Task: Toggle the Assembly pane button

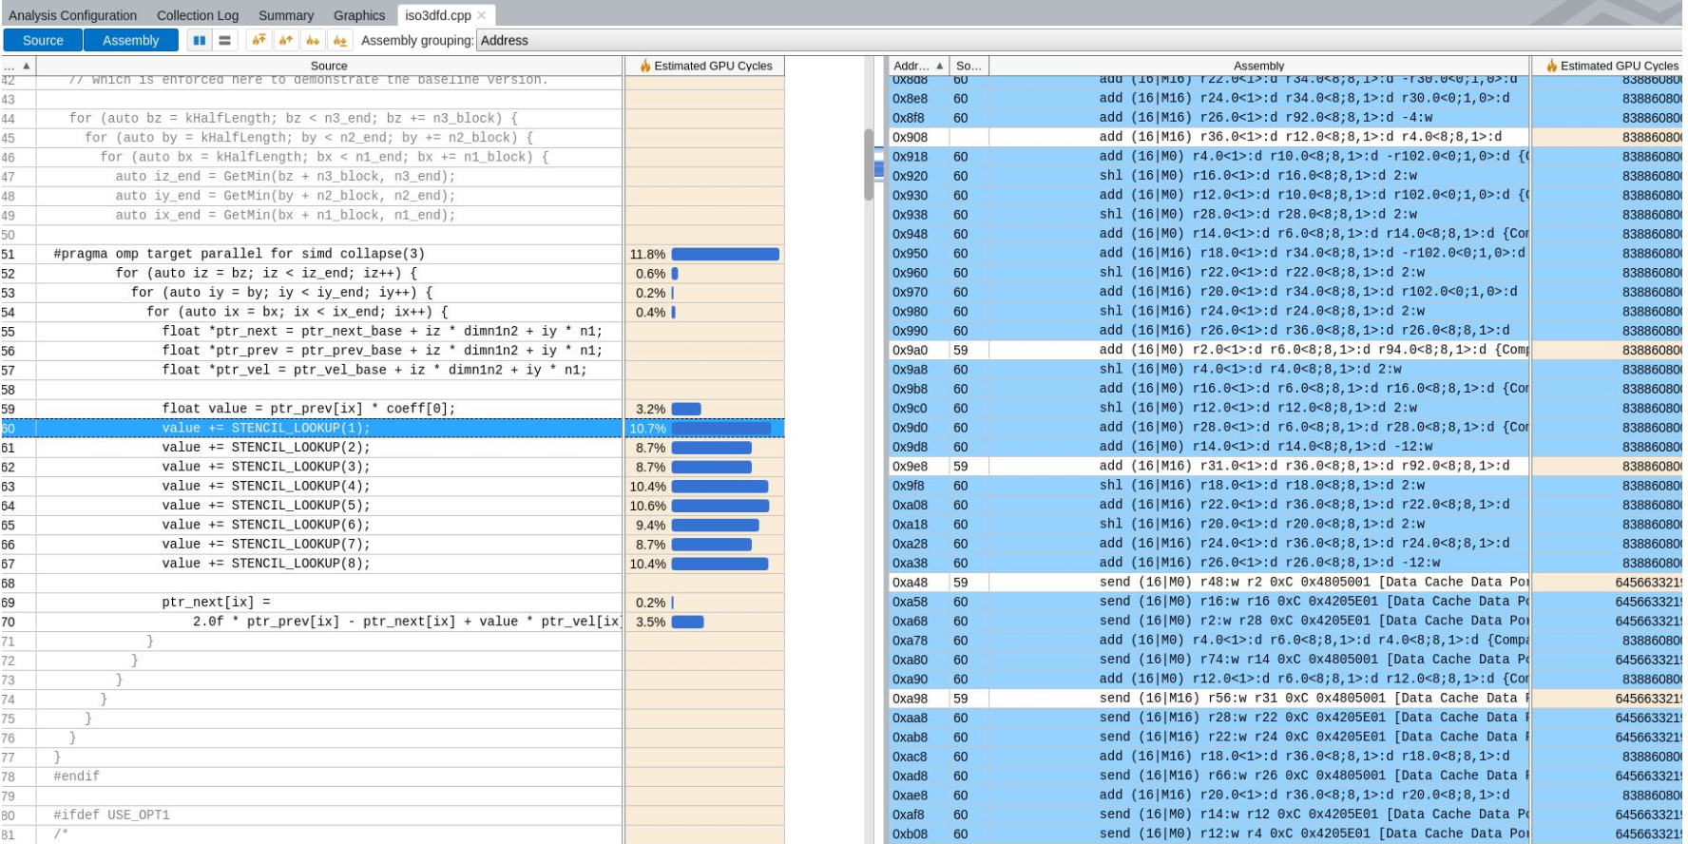Action: pos(130,40)
